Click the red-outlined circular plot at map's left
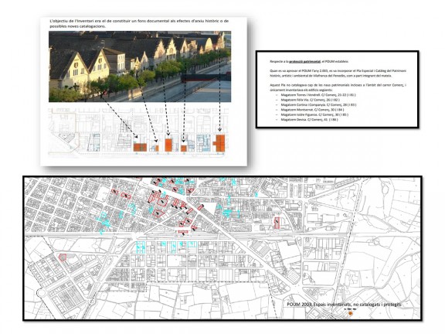Image resolution: width=445 pixels, height=334 pixels. (x=63, y=257)
